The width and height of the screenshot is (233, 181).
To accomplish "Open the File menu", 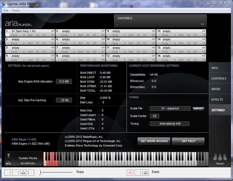I will click(6, 11).
